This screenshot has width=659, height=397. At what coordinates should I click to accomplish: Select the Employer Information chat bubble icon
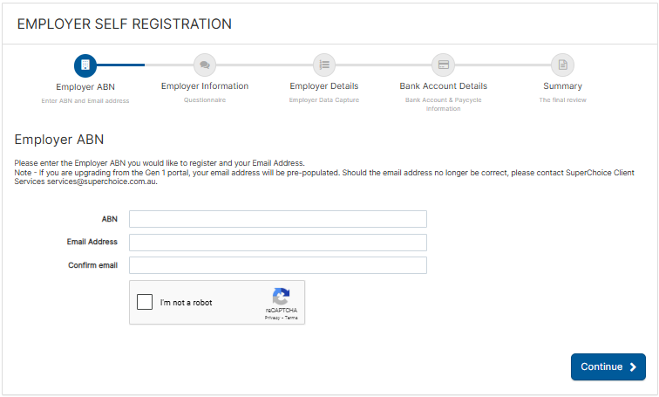(205, 65)
